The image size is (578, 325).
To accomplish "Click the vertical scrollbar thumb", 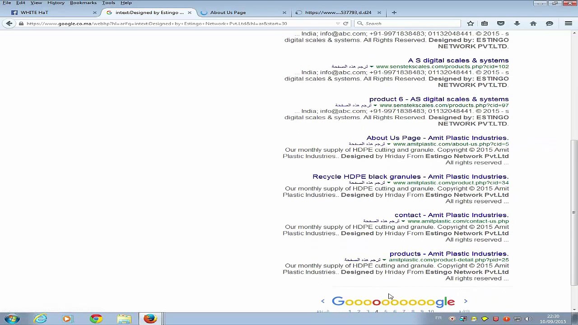I will [x=574, y=212].
